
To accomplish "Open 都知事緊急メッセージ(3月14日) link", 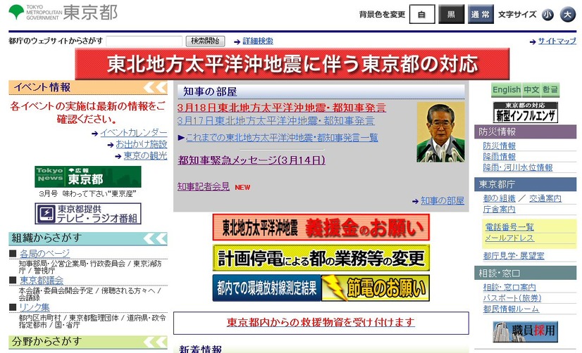I will point(252,160).
